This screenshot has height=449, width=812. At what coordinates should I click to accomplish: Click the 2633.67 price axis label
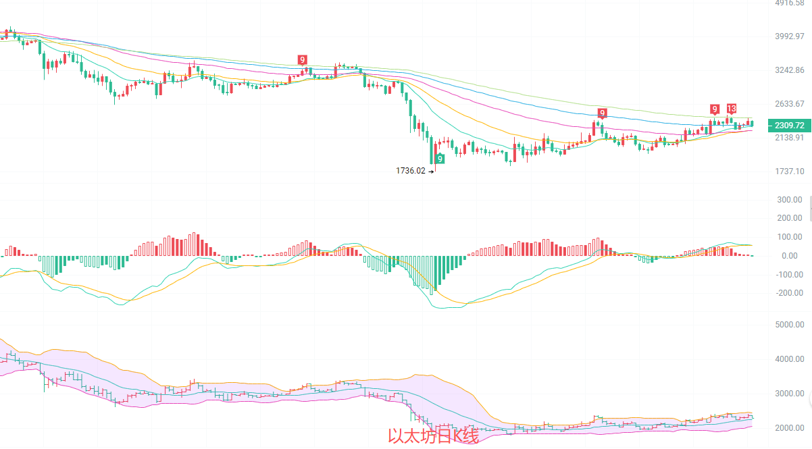(789, 104)
